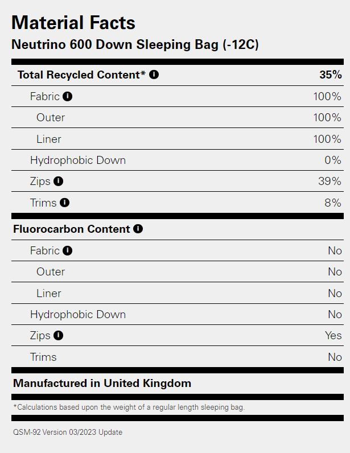The height and width of the screenshot is (453, 350).
Task: Click Manufactured in United Kingdom text
Action: point(102,383)
